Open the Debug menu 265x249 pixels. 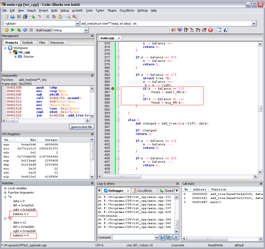point(64,10)
